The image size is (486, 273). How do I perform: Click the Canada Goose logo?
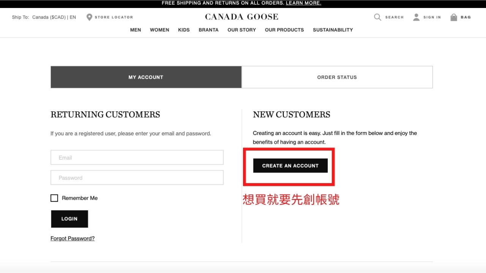click(241, 17)
